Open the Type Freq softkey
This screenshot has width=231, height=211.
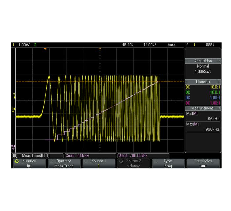[x=168, y=163]
